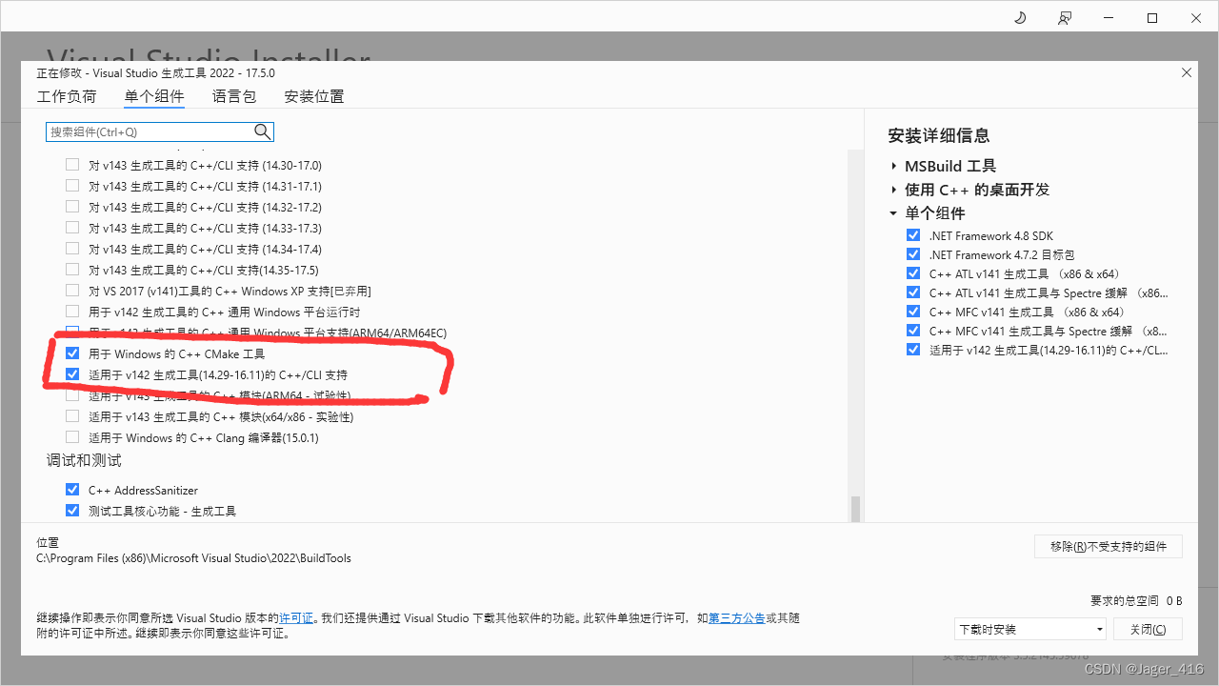This screenshot has height=686, width=1219.
Task: Open the 语言包 tab
Action: [x=234, y=96]
